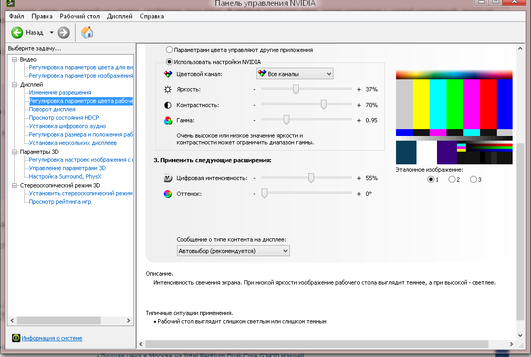This screenshot has height=357, width=531.
Task: Collapse the 'Параметры 3D' tree node
Action: point(15,152)
